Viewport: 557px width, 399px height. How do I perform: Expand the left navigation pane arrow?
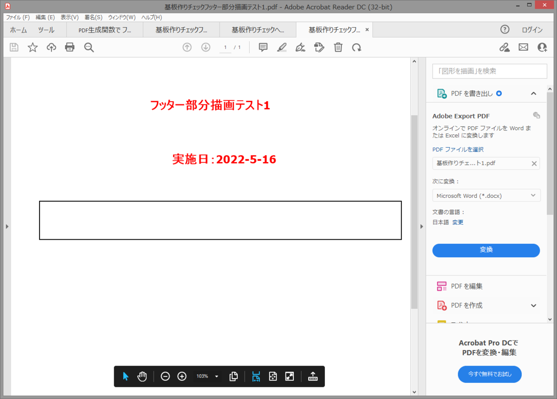7,227
